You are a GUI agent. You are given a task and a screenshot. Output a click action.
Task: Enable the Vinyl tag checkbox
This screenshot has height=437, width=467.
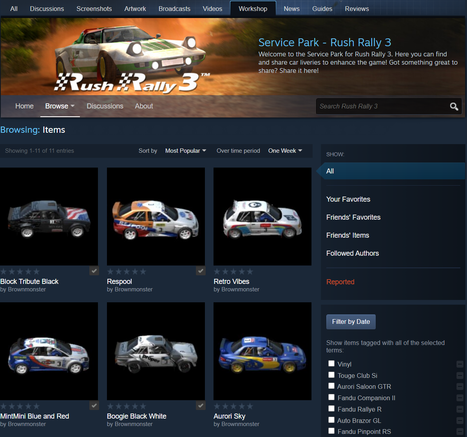coord(331,363)
